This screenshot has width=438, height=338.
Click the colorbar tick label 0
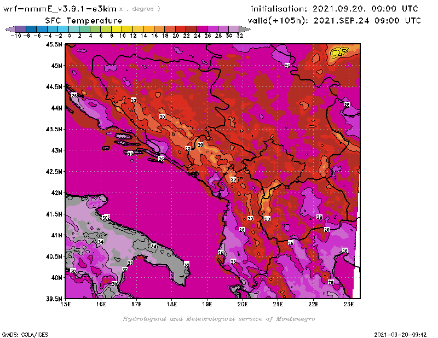pos(69,36)
